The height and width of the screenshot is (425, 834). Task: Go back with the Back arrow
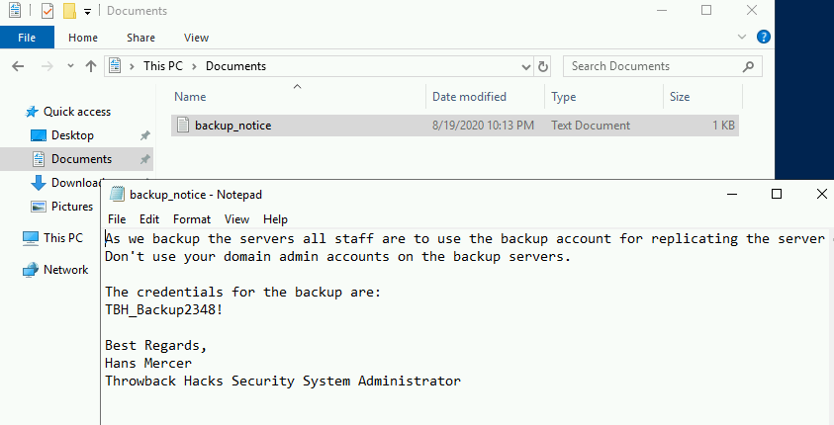point(18,66)
